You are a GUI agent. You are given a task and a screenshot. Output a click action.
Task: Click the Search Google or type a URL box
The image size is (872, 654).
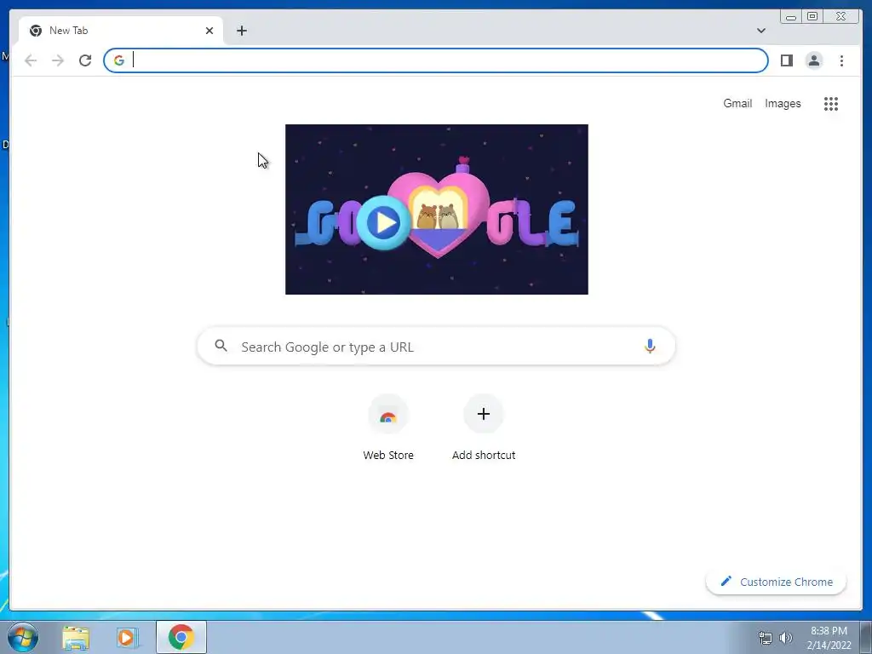pos(436,346)
